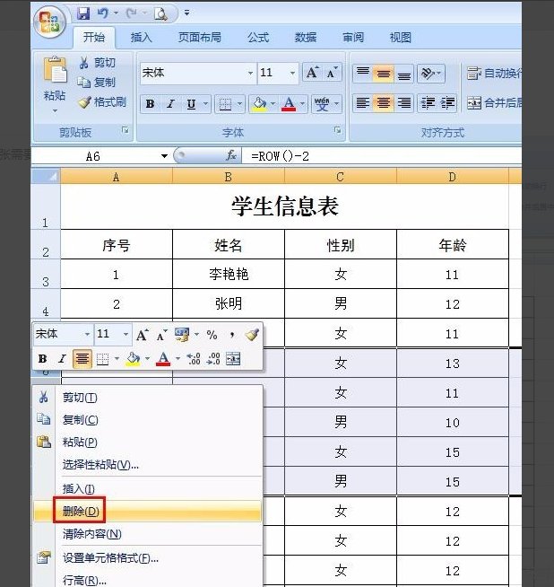Align text left in ribbon

pos(362,102)
